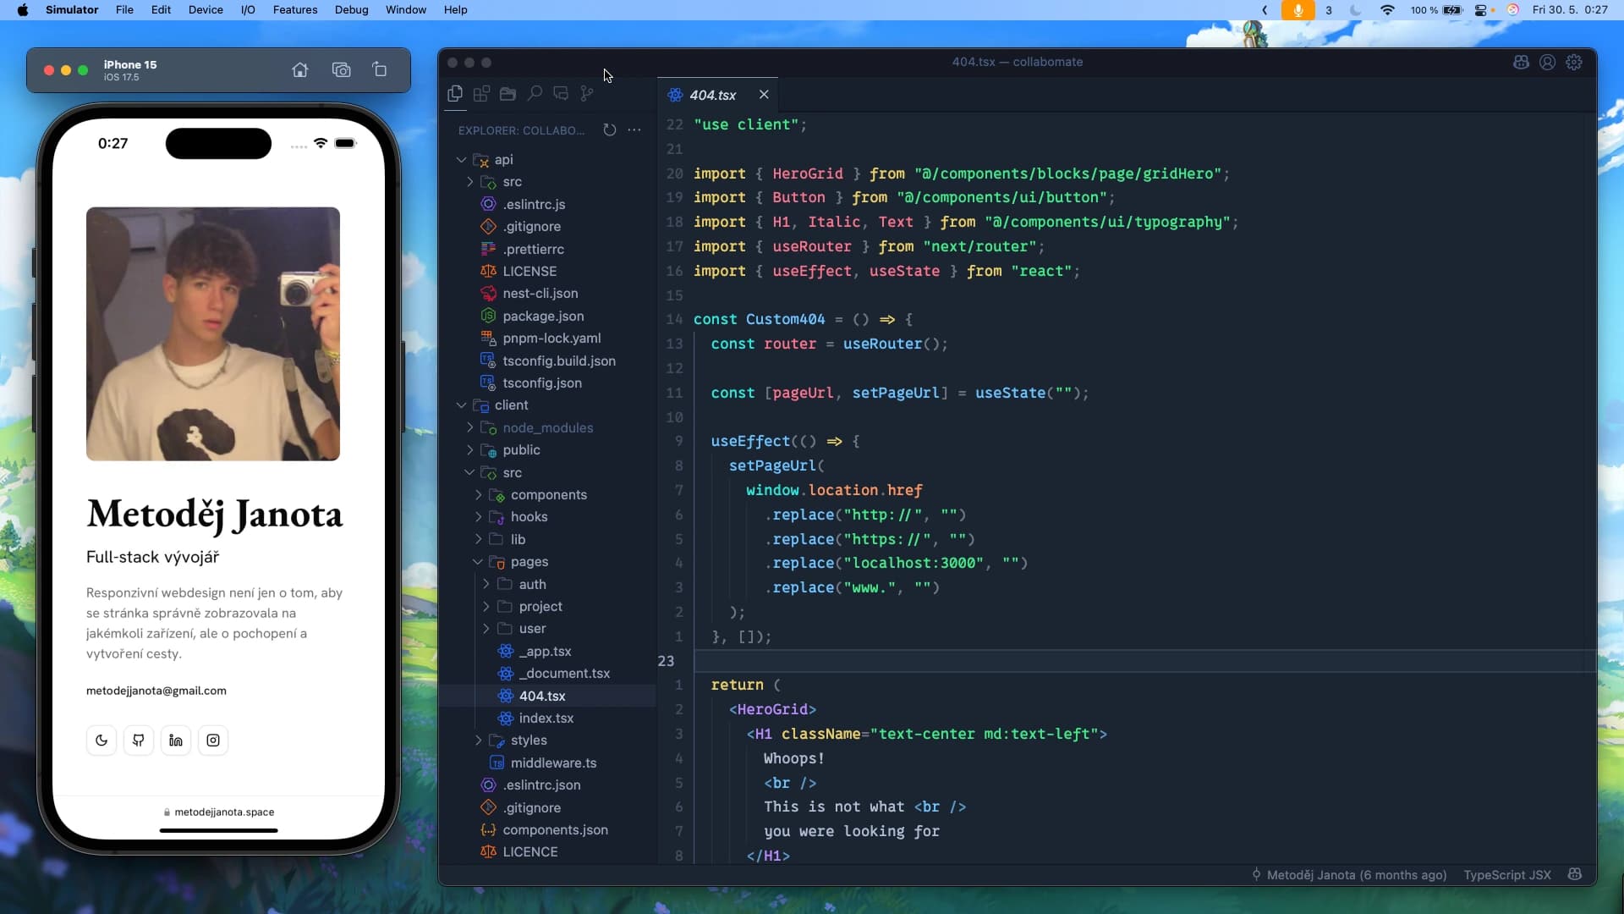The height and width of the screenshot is (914, 1624).
Task: Open the Explorer files view icon
Action: [455, 94]
